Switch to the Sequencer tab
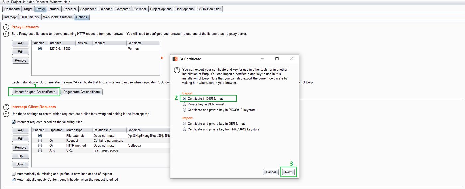The width and height of the screenshot is (465, 189). click(x=88, y=9)
